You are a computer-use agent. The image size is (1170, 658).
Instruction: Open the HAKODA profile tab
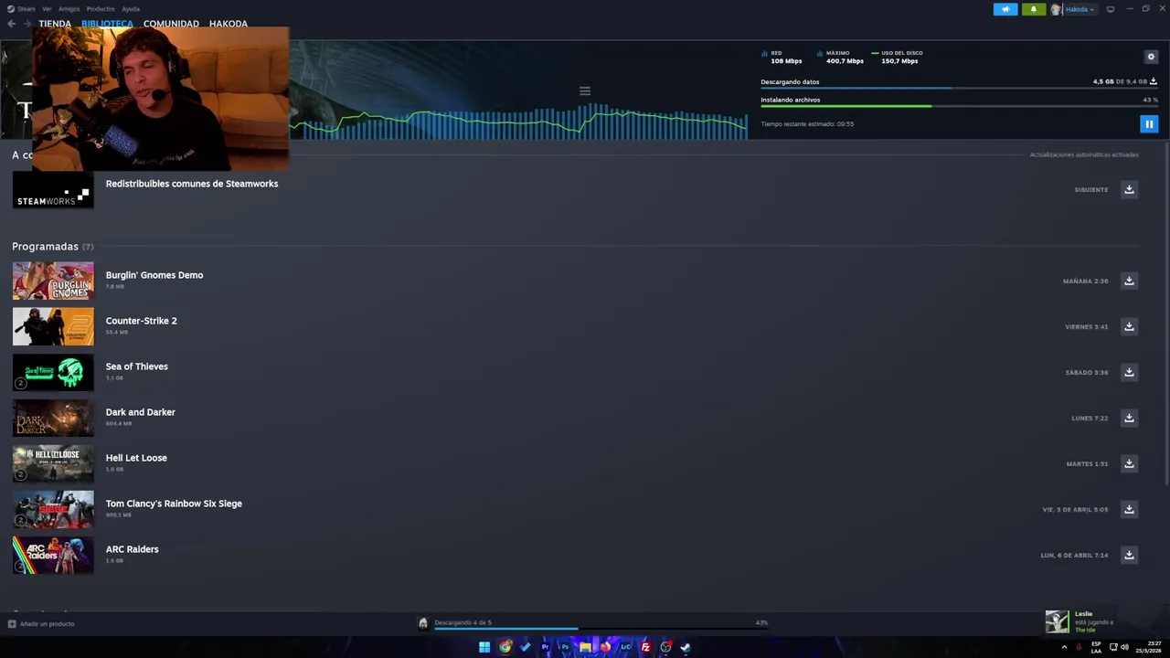point(229,24)
